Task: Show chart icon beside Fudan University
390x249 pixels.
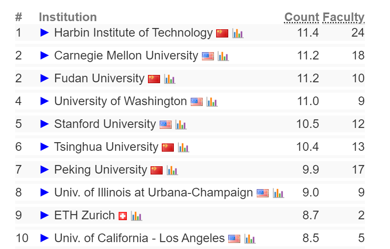Action: coord(170,79)
